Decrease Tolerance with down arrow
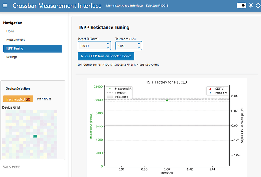Viewport: 261px width, 177px height. click(139, 48)
